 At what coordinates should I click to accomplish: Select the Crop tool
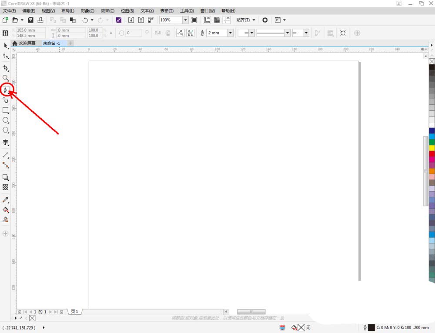tap(6, 68)
